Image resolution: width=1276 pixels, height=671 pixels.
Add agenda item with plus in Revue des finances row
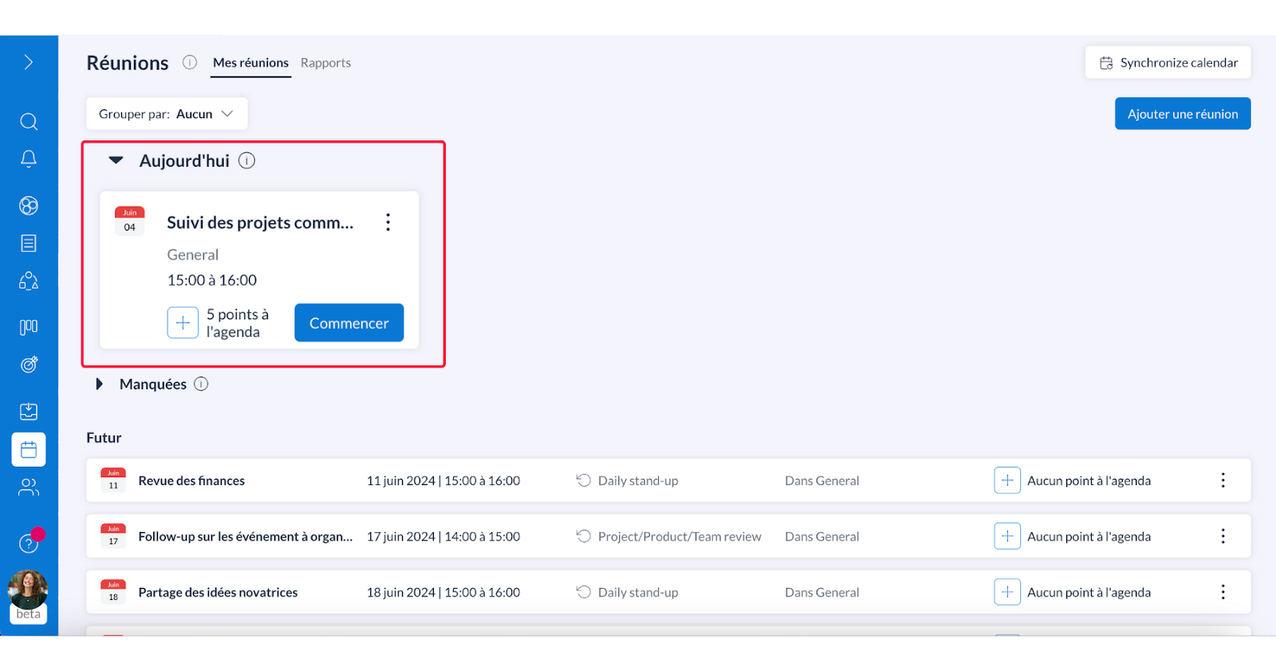click(x=1007, y=480)
